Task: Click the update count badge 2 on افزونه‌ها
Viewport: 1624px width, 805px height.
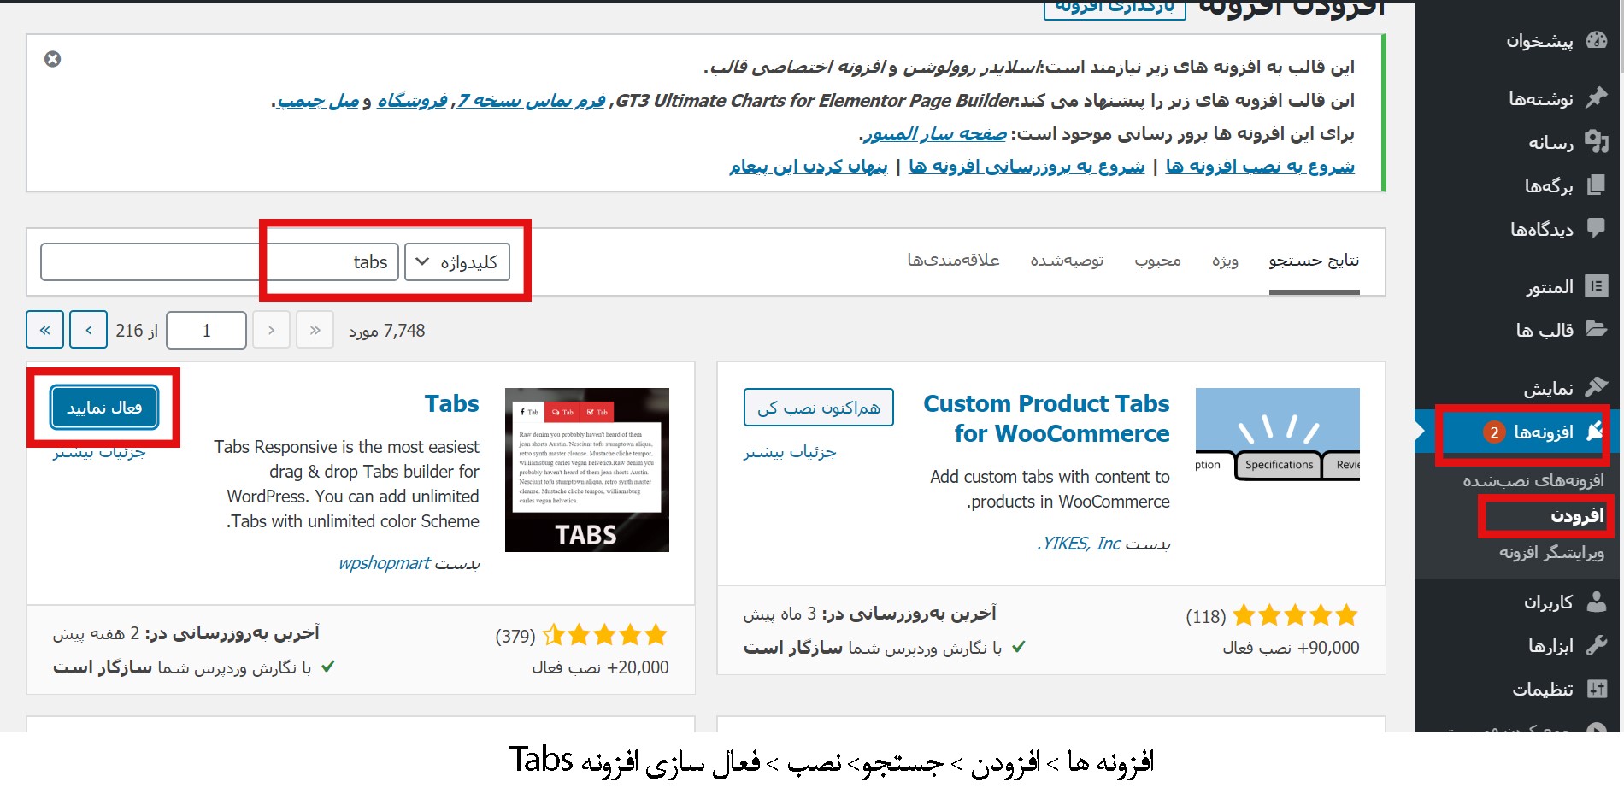Action: pos(1494,432)
